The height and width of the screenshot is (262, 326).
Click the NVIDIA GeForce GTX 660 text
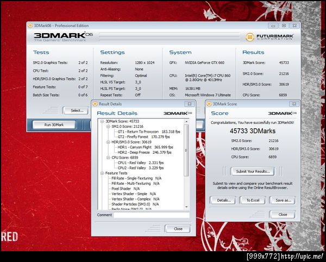click(x=205, y=63)
